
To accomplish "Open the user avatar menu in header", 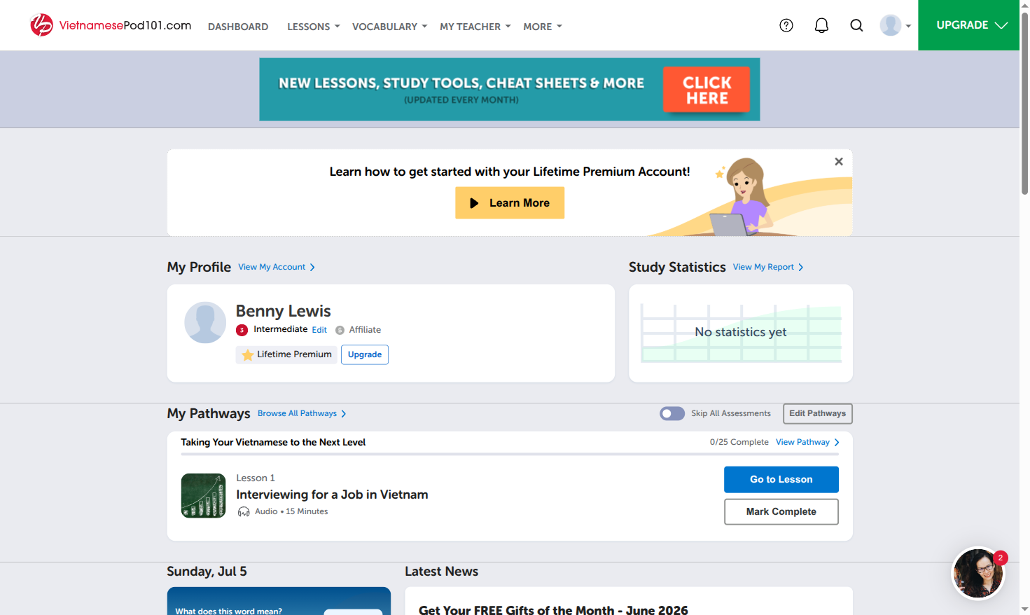I will (895, 25).
